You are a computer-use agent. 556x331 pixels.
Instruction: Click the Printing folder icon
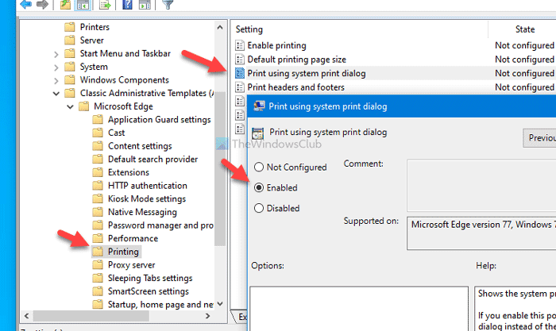coord(98,252)
